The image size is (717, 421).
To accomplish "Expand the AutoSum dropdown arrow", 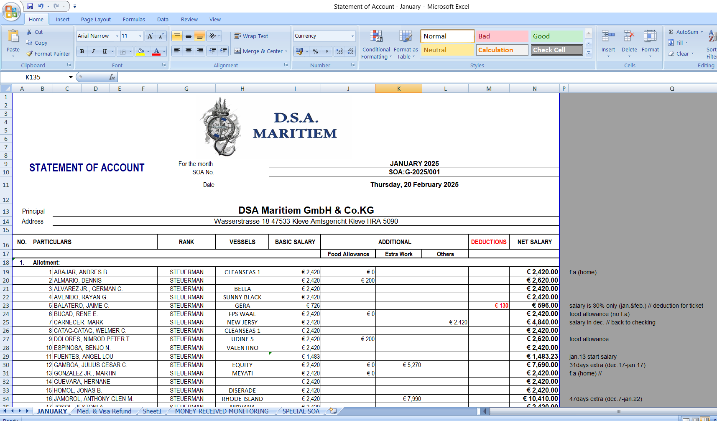I will [x=702, y=32].
